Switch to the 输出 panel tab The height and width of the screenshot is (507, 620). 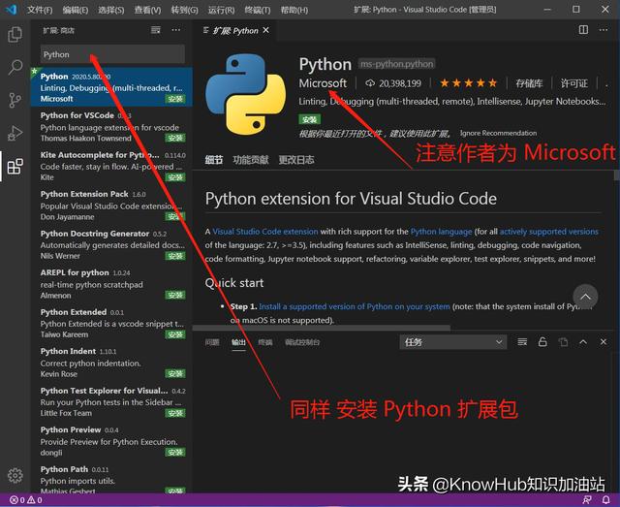click(238, 342)
